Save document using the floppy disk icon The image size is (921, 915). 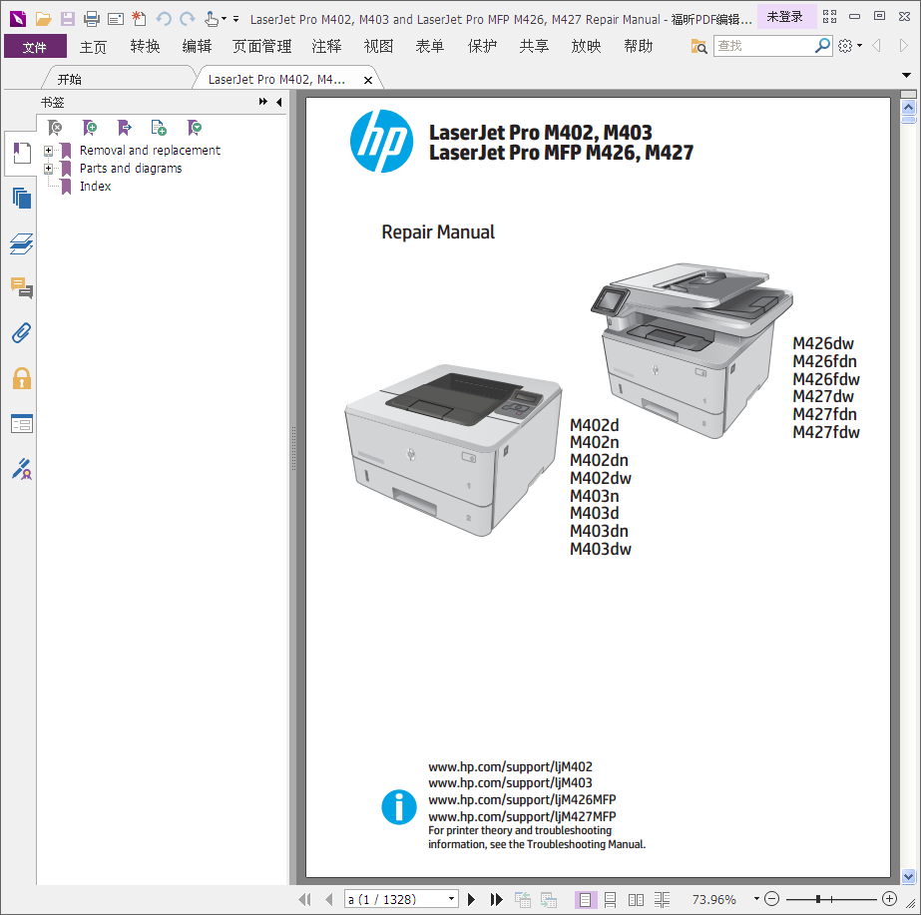tap(68, 19)
